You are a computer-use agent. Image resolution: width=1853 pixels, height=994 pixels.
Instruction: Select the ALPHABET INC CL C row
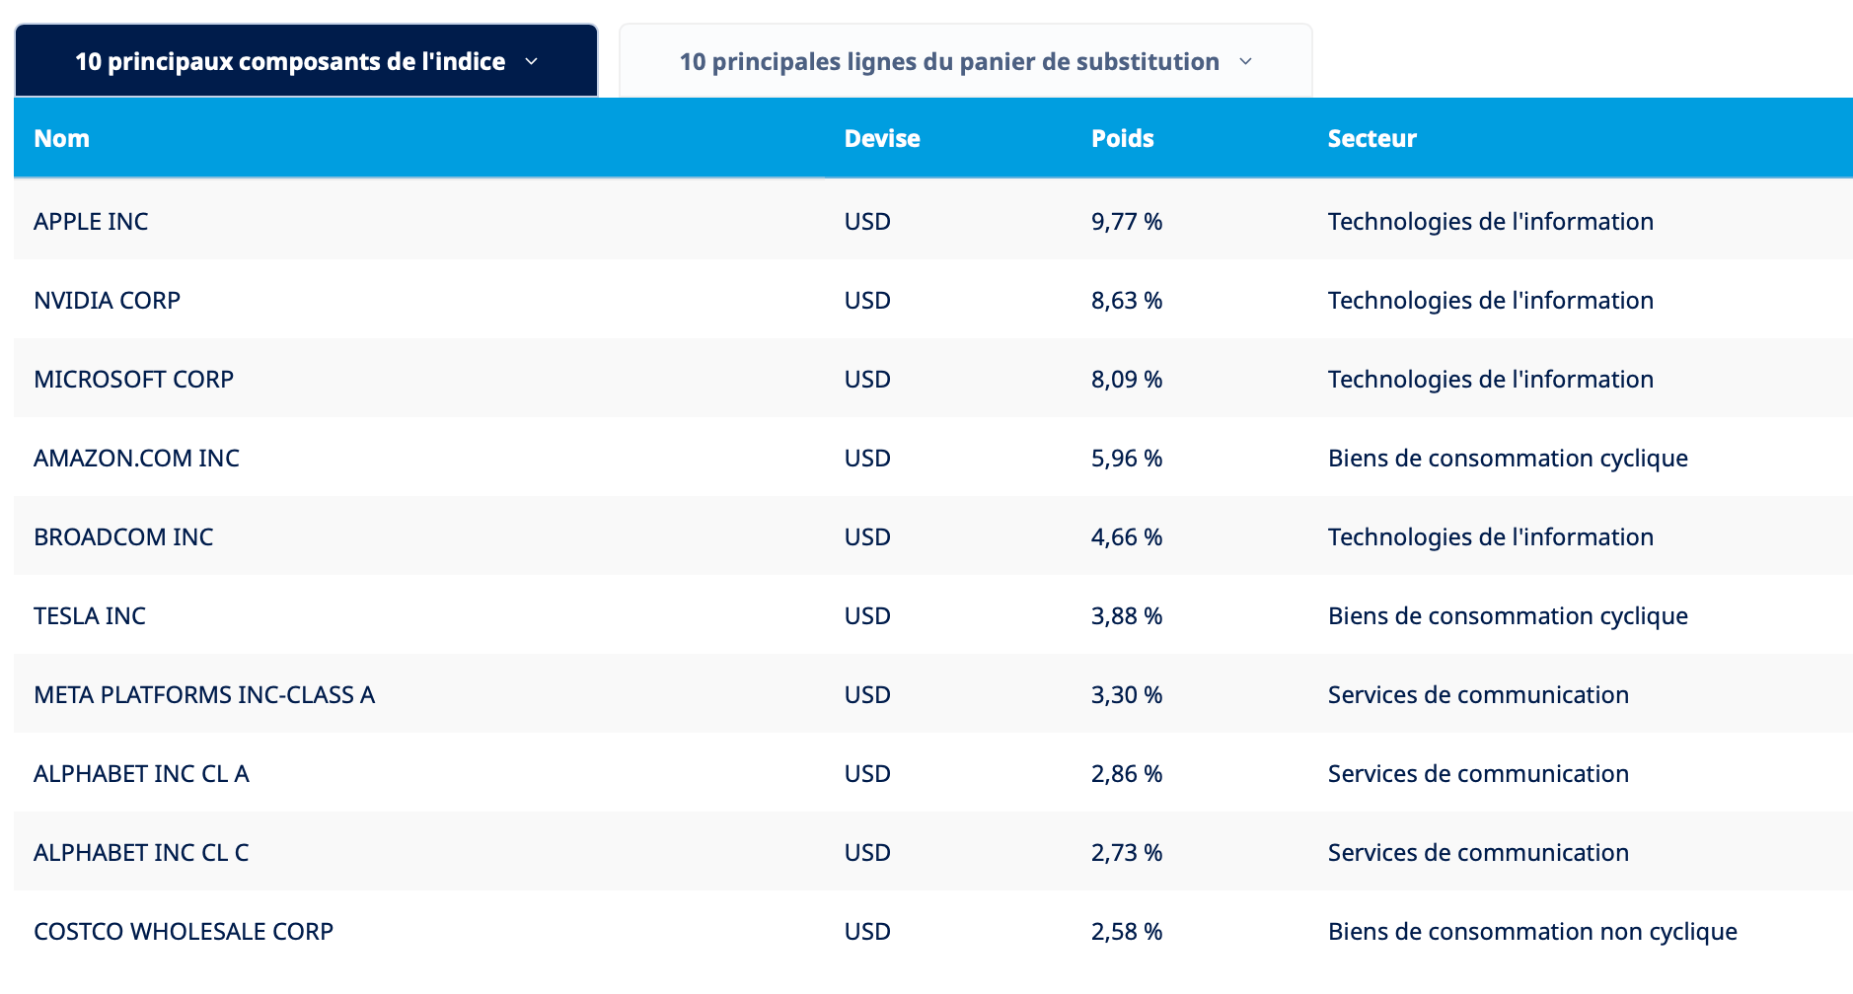point(933,851)
